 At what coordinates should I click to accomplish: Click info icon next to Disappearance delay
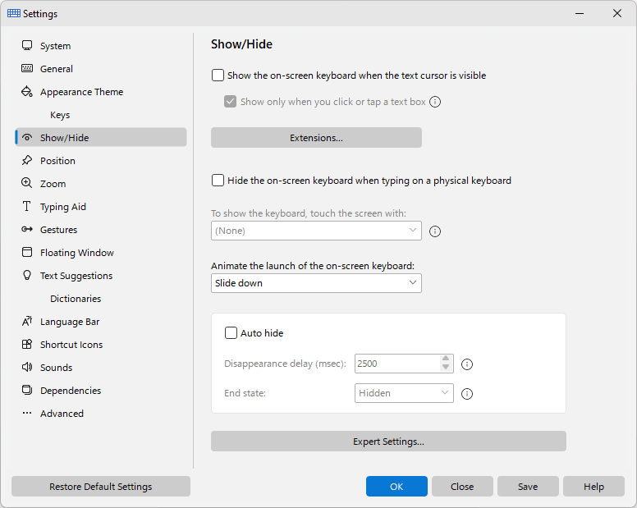[467, 364]
